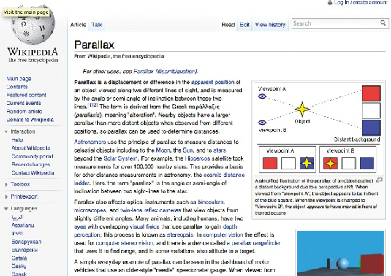Viewport: 391px width, 276px height.
Task: Switch to the Article tab
Action: 78,25
